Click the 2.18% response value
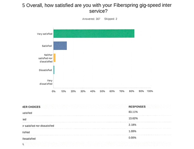The image size is (194, 149). point(132,125)
